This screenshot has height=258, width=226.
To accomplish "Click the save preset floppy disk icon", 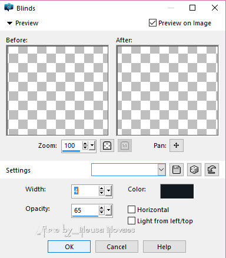I will 177,170.
